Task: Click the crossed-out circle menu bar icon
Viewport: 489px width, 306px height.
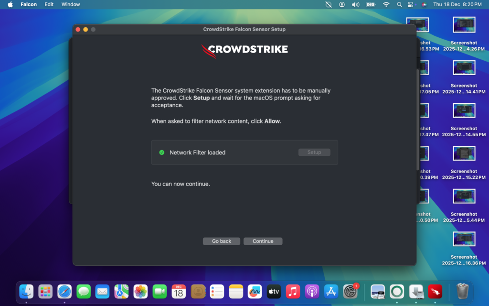Action: coord(329,4)
